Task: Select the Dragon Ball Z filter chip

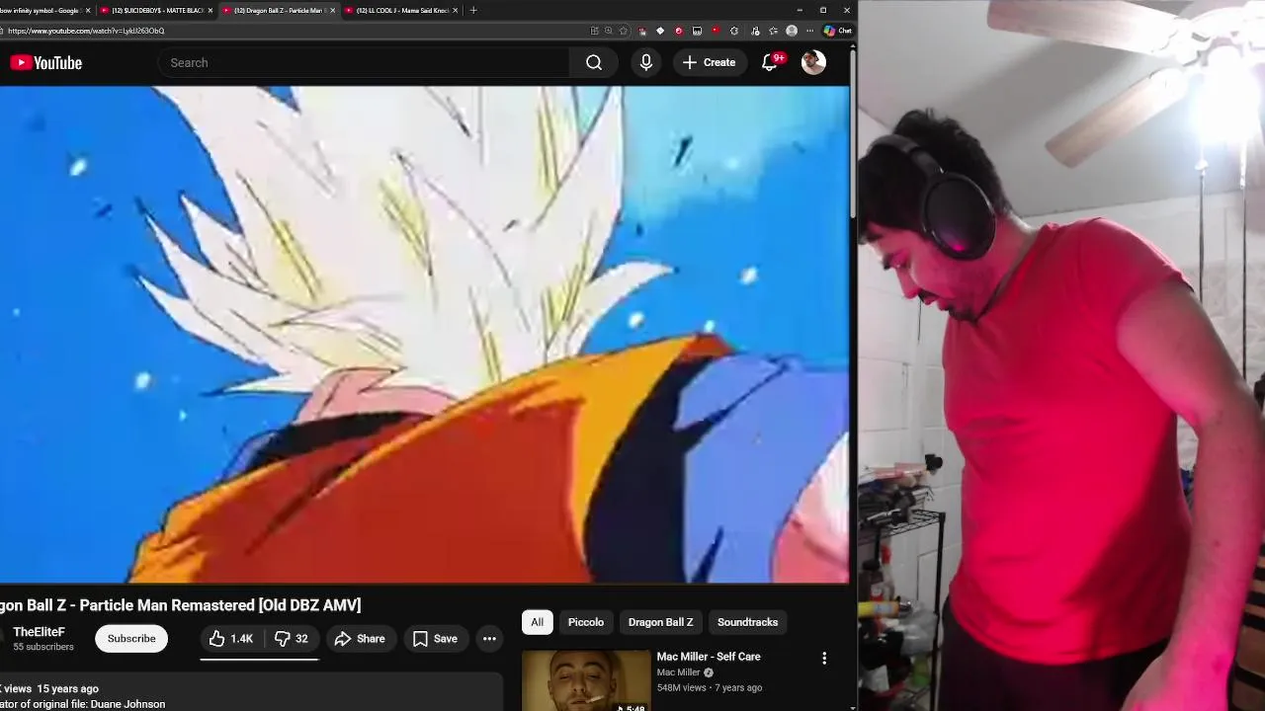Action: 660,622
